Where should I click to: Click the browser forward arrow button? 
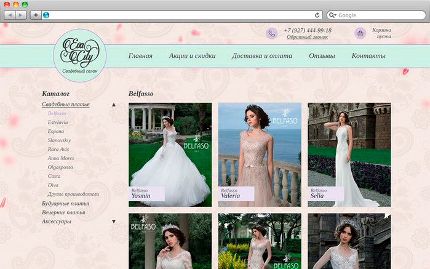[x=21, y=15]
